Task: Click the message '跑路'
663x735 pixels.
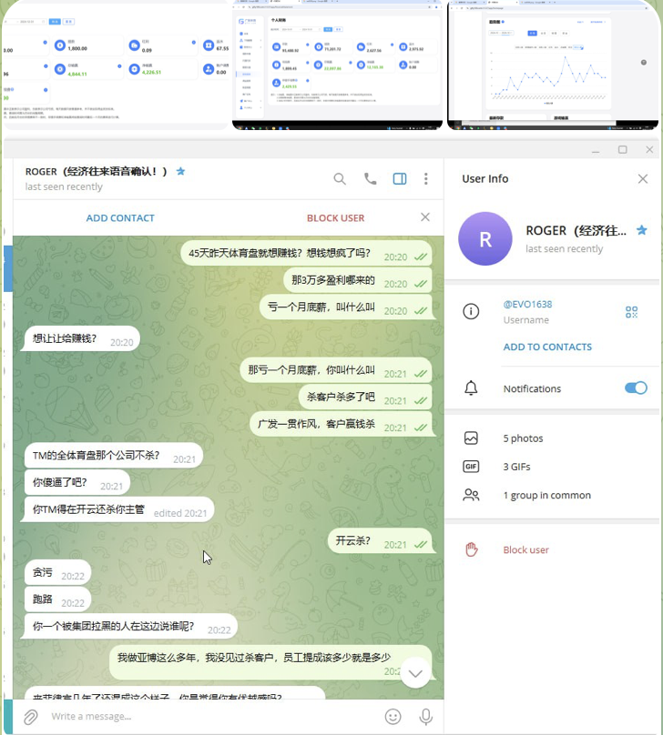Action: 57,599
